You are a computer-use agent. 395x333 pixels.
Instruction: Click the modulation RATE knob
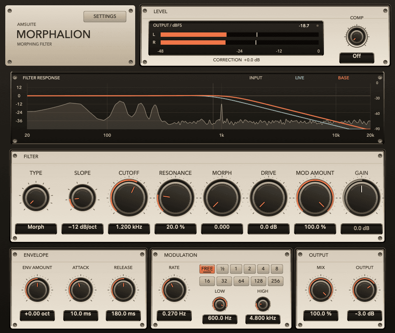point(174,290)
